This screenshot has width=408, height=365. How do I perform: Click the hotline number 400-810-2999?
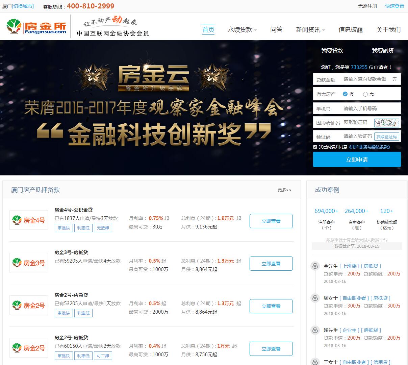pyautogui.click(x=91, y=6)
